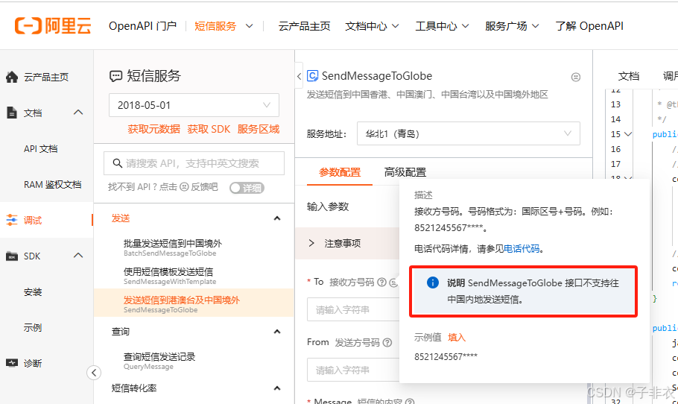Switch to the 高级配置 tab
This screenshot has width=678, height=404.
[405, 172]
